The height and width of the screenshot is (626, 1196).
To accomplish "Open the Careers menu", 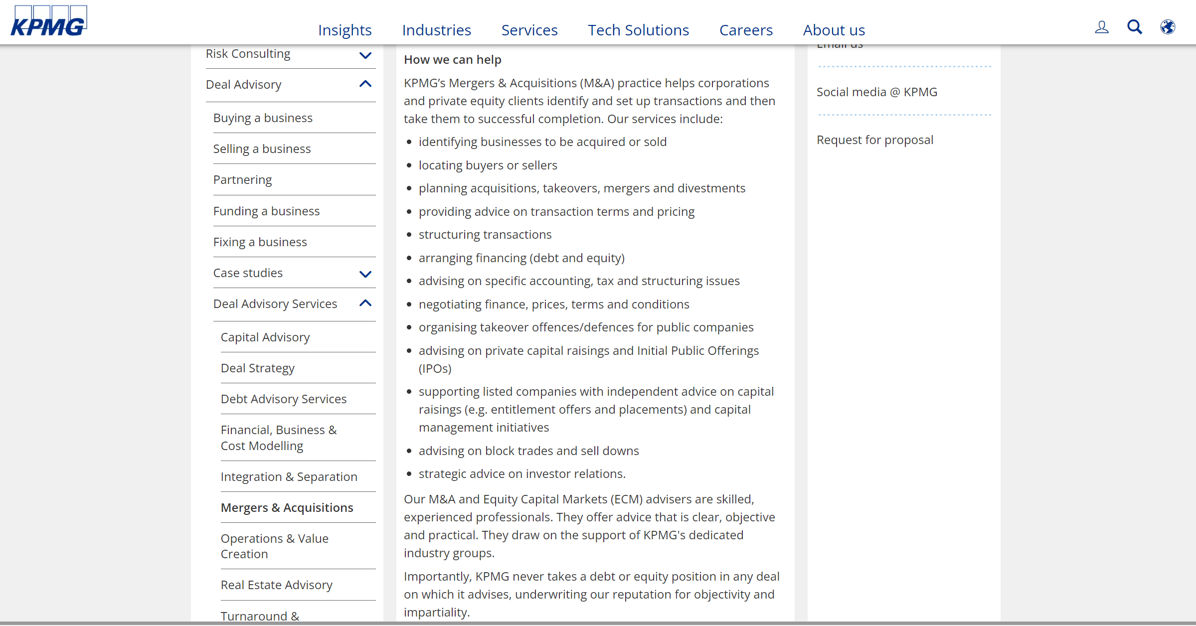I will coord(746,30).
